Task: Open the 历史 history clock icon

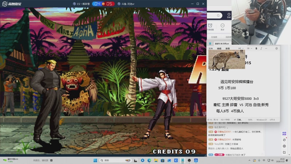Action: (229, 15)
